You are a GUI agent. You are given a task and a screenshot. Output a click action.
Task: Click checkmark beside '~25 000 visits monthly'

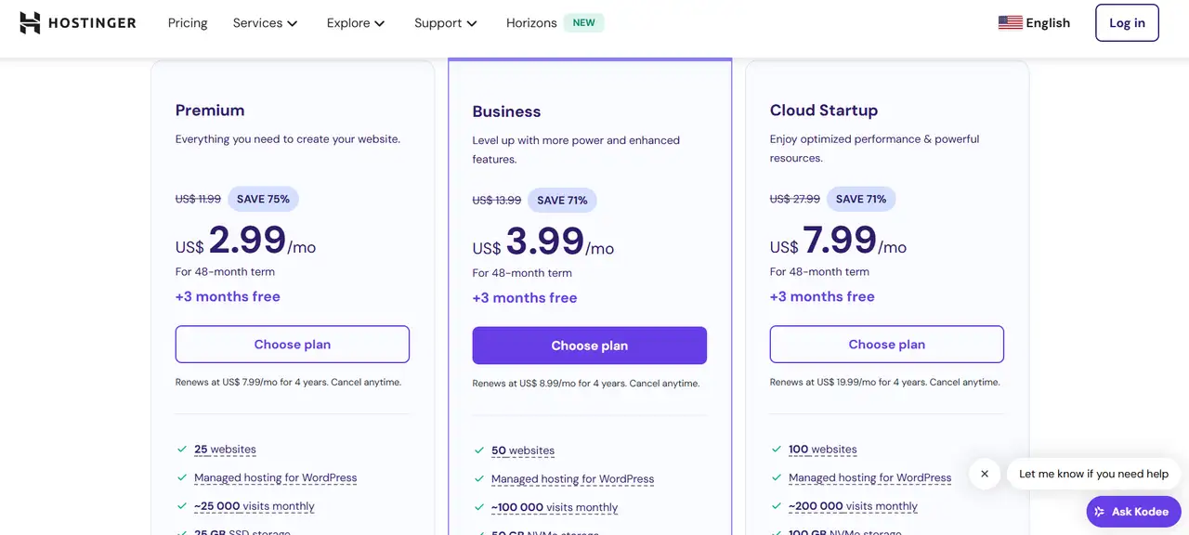(182, 506)
